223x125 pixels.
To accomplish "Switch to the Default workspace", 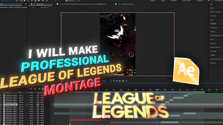I will [152, 1].
